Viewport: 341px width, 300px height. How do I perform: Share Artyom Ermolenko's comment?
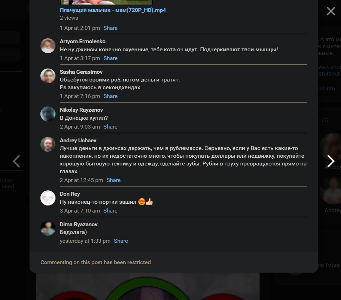pos(111,58)
